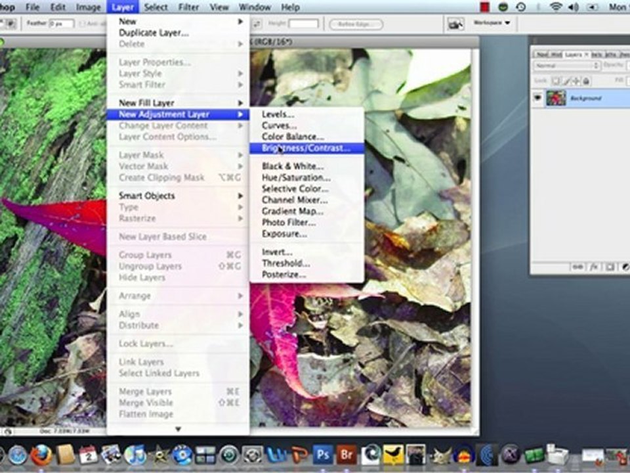Screen dimensions: 630x473
Task: Toggle lock transparent pixels box
Action: 556,81
